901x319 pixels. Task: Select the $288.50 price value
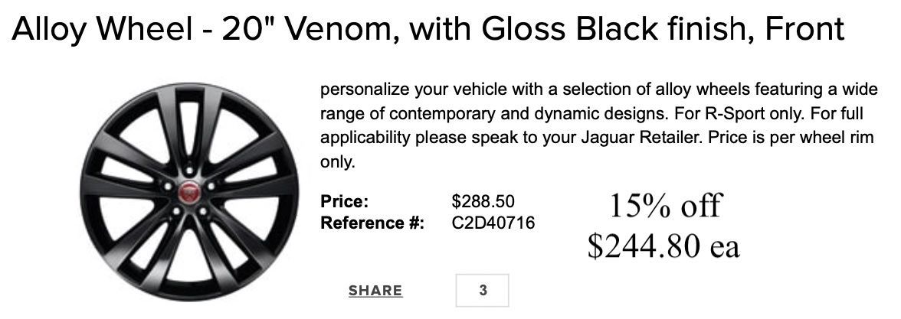(483, 201)
